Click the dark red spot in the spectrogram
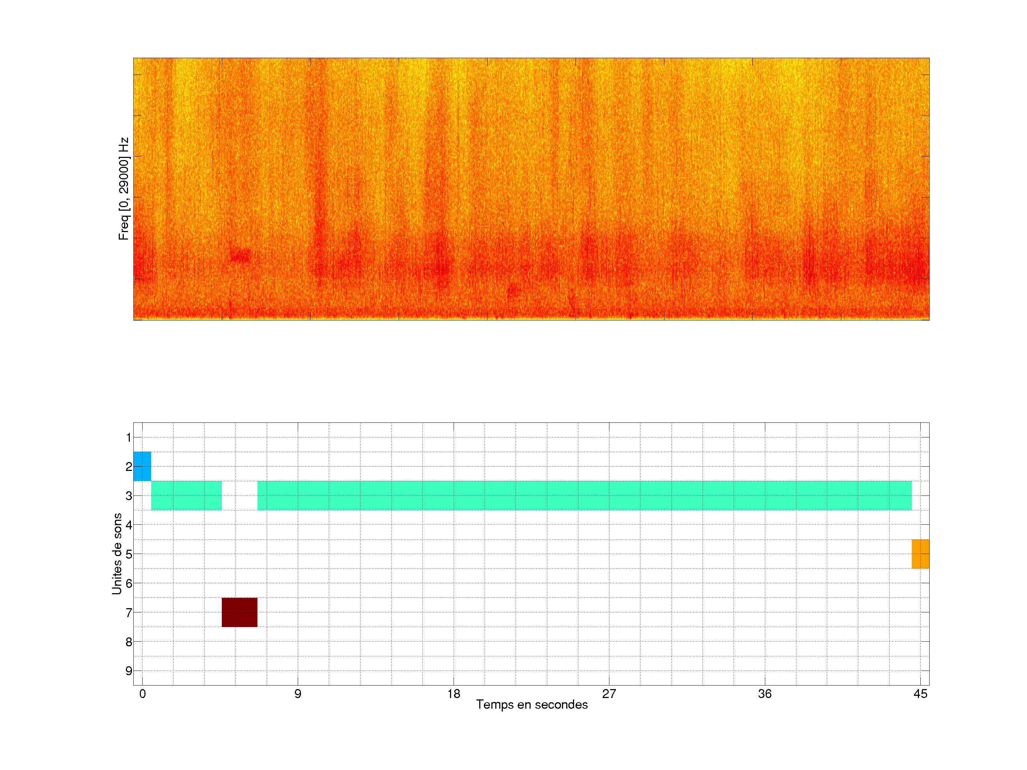The image size is (1027, 770). [x=240, y=256]
